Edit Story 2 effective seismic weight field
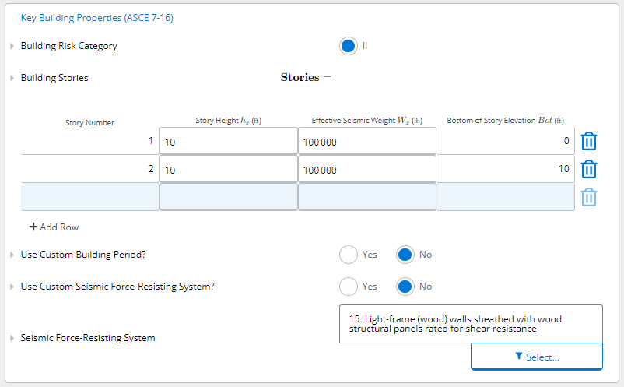This screenshot has width=624, height=387. tap(367, 169)
